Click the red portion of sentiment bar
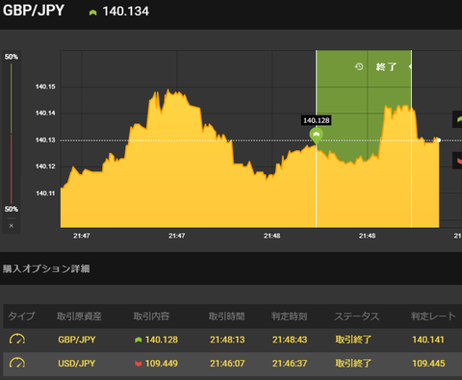 [x=12, y=168]
